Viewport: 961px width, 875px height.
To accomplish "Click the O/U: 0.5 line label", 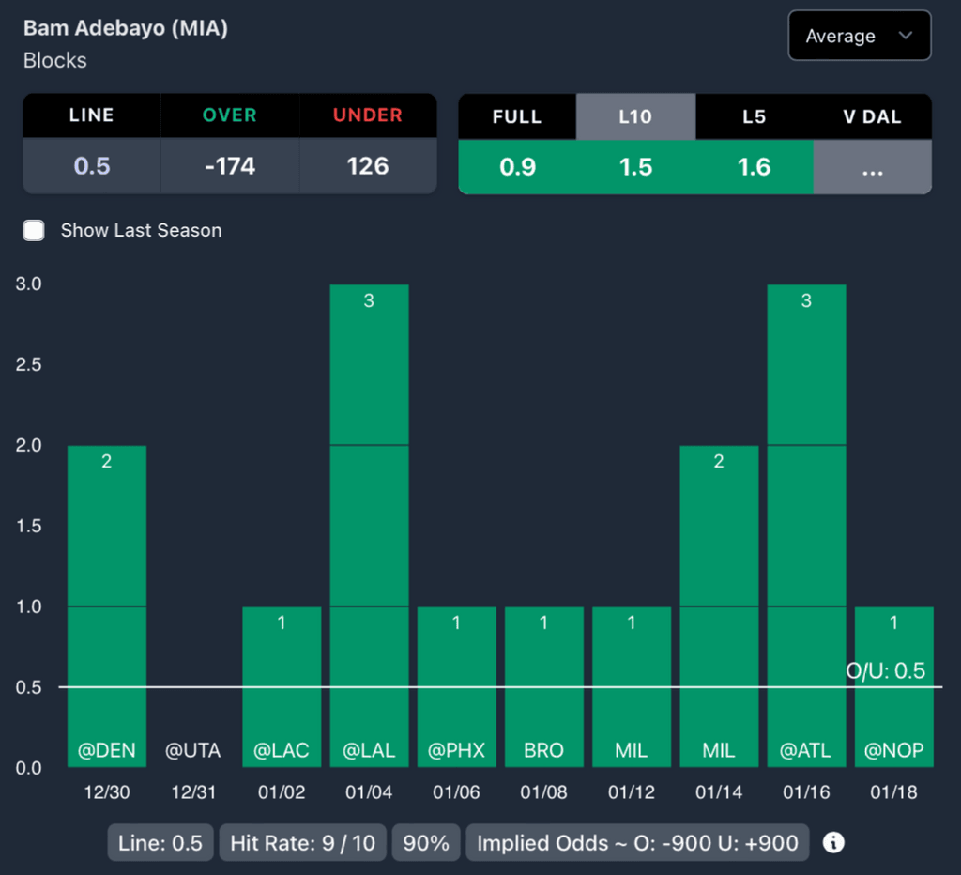I will (885, 670).
